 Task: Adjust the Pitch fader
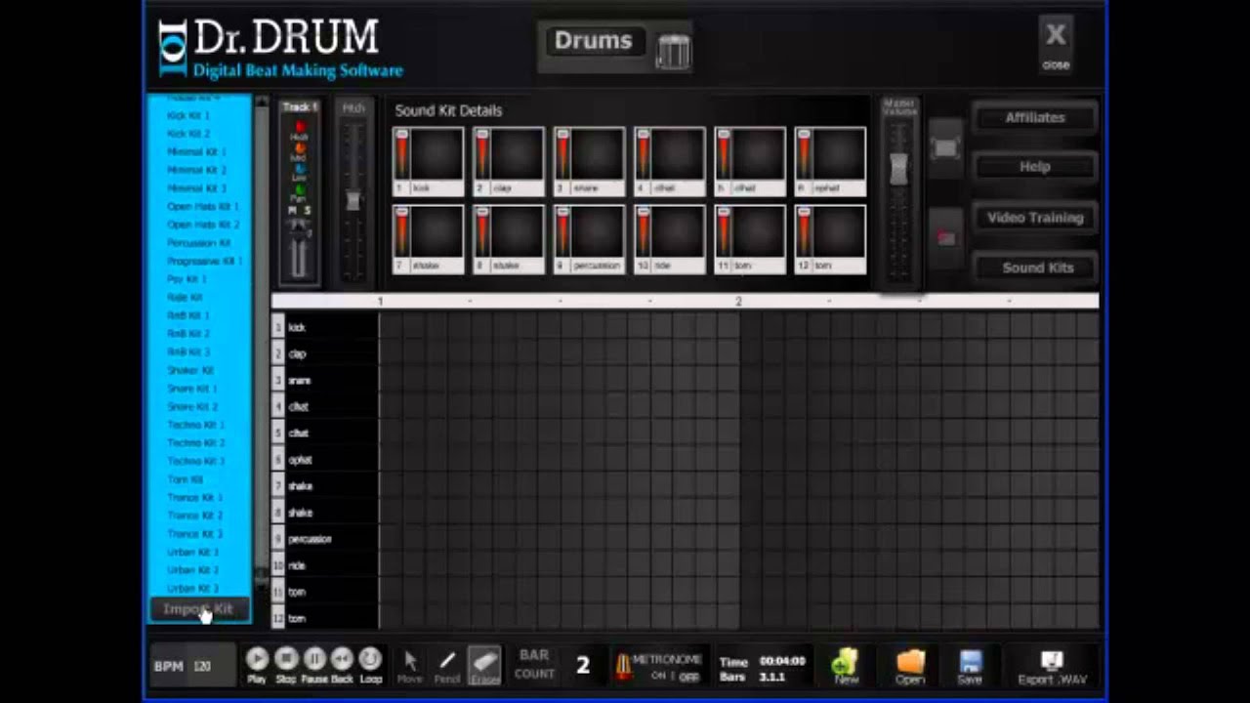[x=354, y=200]
